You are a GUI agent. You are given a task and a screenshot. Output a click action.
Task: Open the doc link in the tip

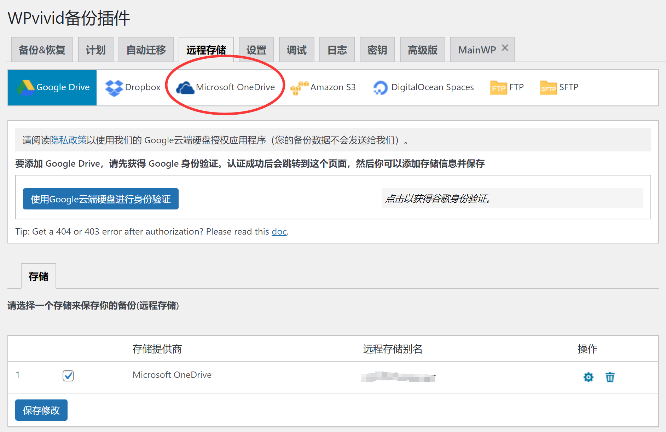(279, 231)
